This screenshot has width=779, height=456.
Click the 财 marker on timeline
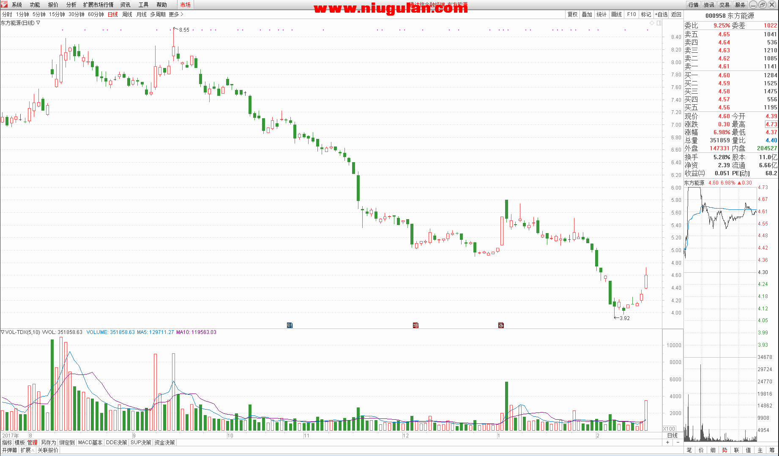click(x=290, y=325)
